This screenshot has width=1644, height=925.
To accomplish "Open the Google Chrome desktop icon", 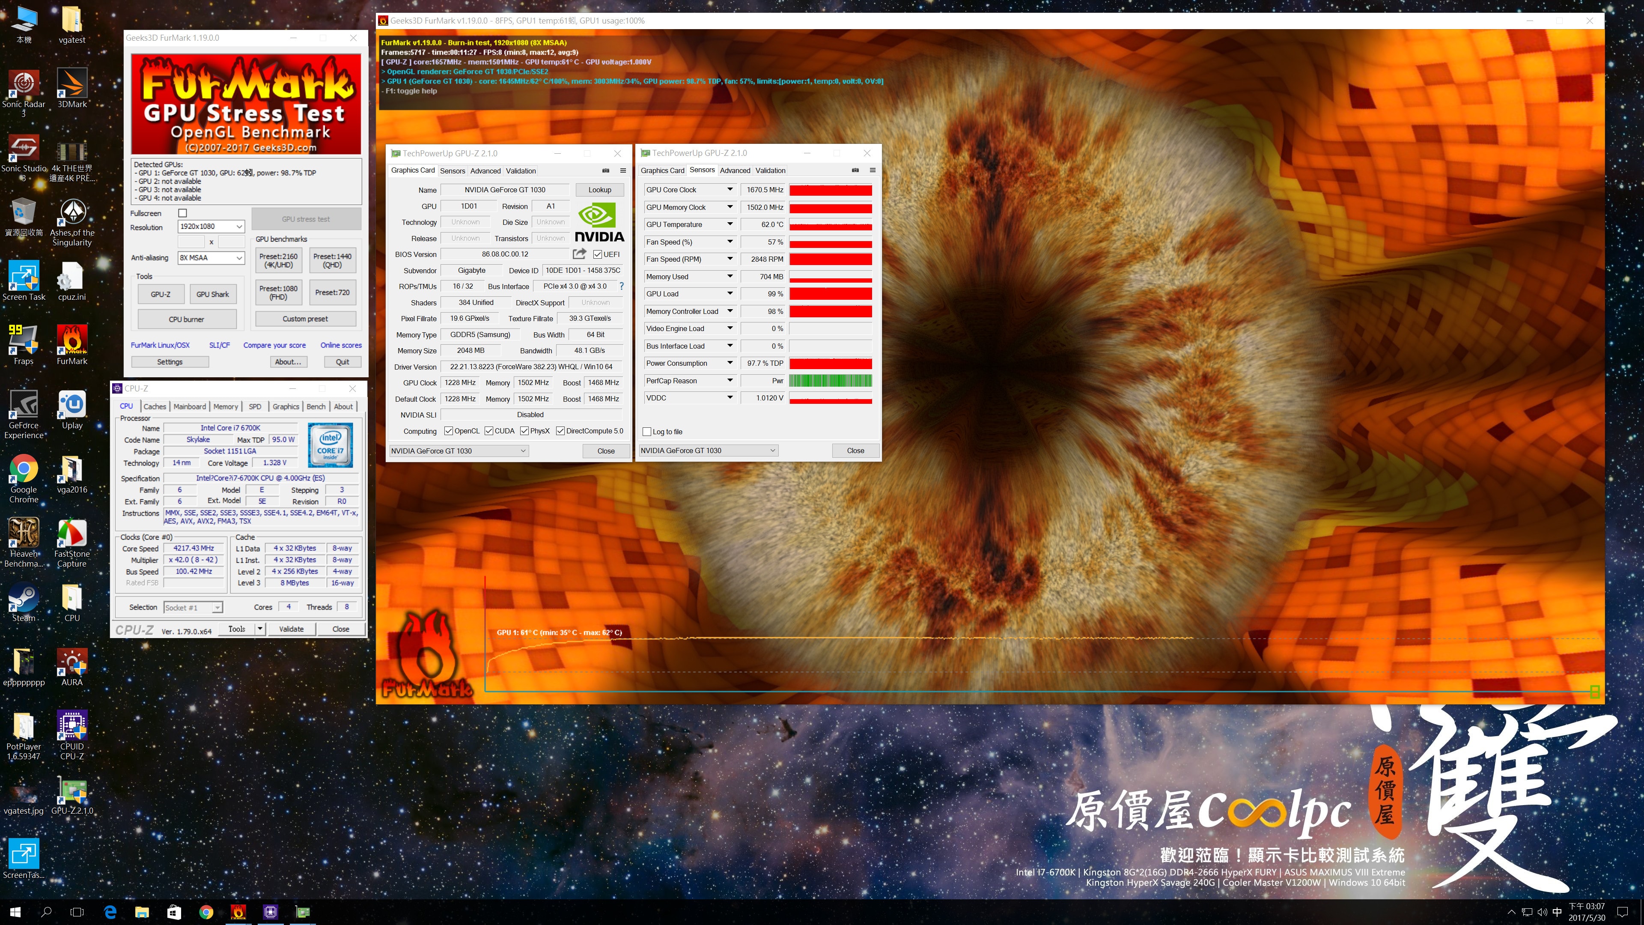I will point(24,479).
